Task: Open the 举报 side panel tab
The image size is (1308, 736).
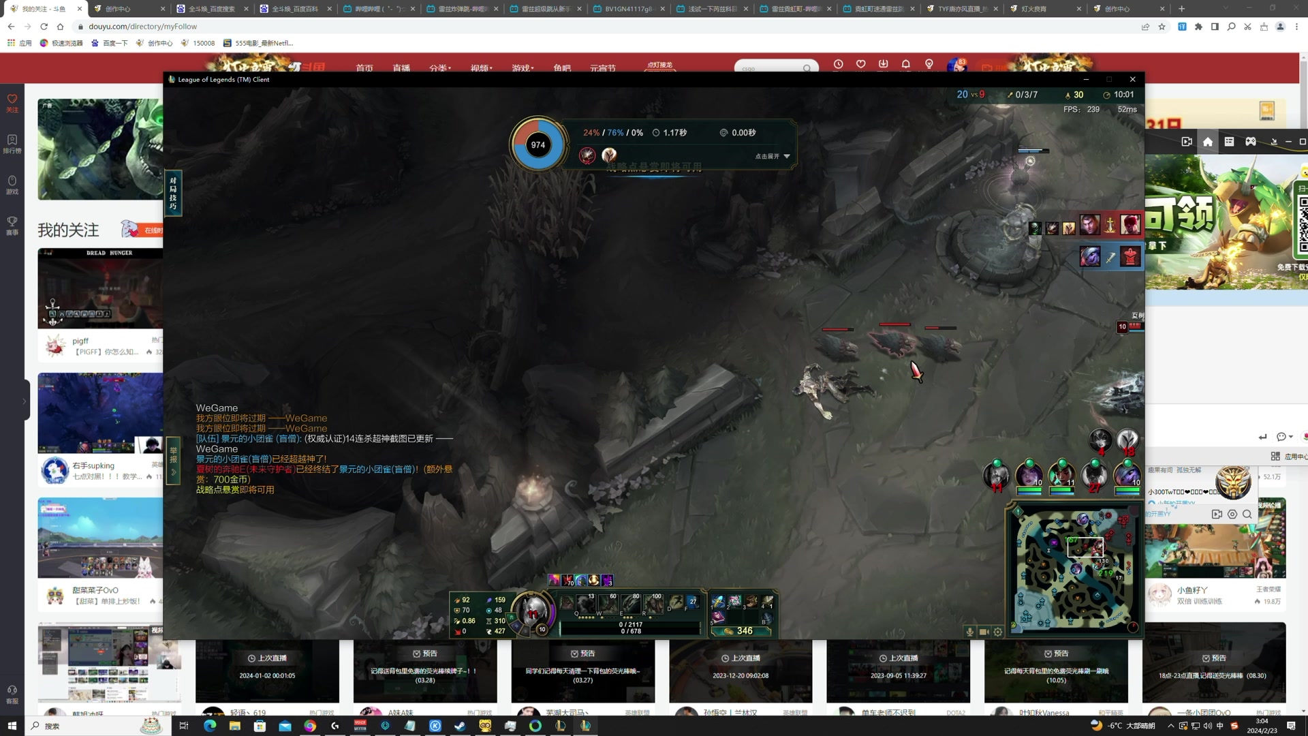Action: [173, 460]
